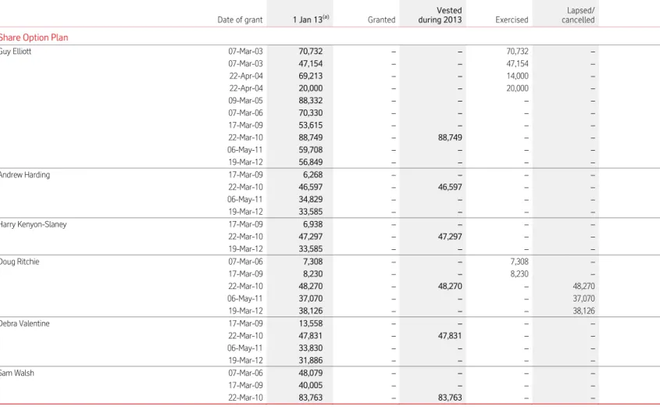The height and width of the screenshot is (407, 660).
Task: Select the value 53,615
Action: 311,125
